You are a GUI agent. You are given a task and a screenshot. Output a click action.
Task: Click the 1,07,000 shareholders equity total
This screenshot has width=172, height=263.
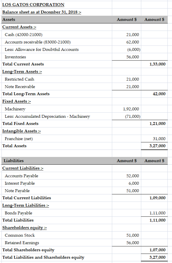coord(158,250)
